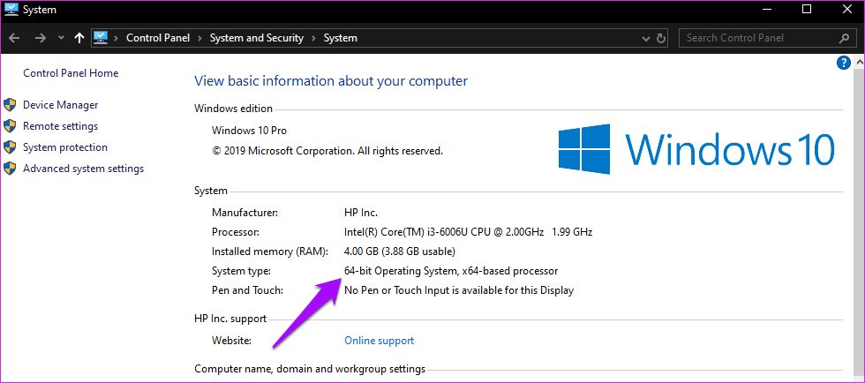The height and width of the screenshot is (383, 865).
Task: Select Control Panel in the breadcrumb
Action: click(158, 38)
